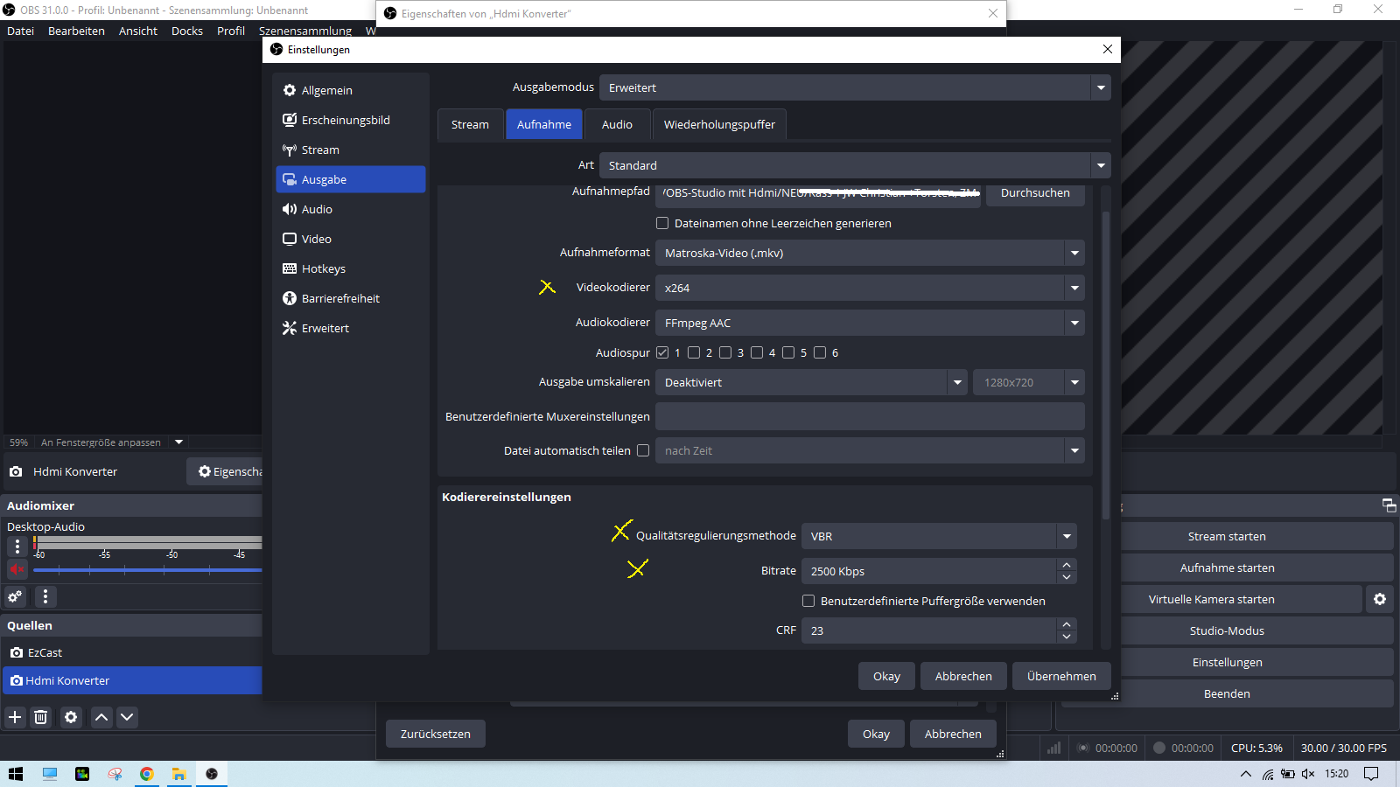
Task: Open the Desktop-Audio three-dot options menu
Action: [17, 546]
